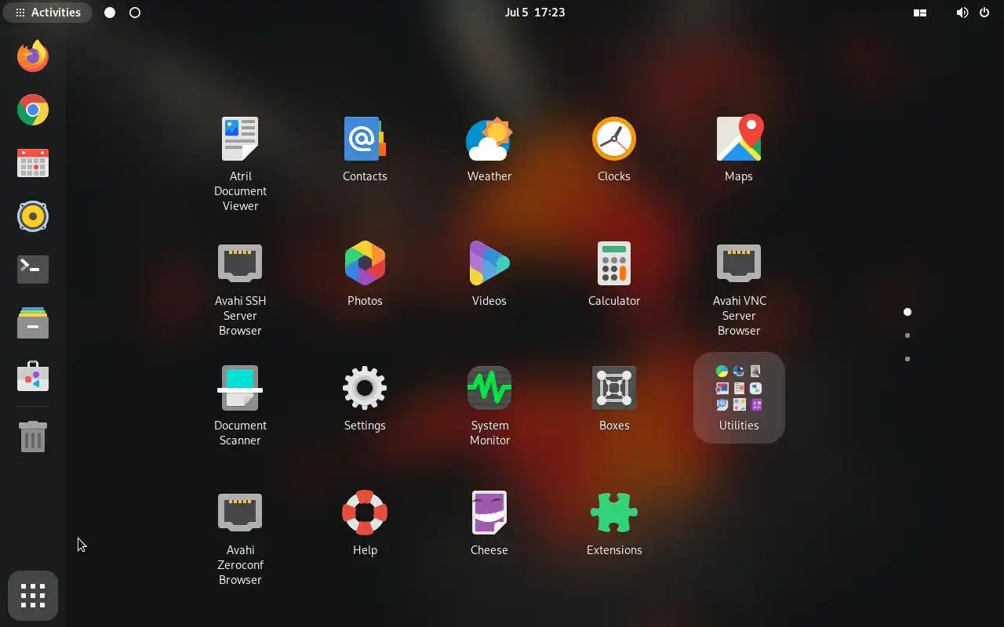Open the window list indicator in top bar
This screenshot has height=627, width=1004.
[x=920, y=13]
